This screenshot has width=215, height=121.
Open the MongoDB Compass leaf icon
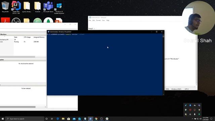[x=48, y=20]
